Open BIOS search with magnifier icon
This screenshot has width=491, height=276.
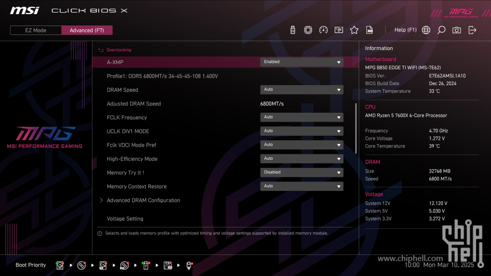pos(441,30)
